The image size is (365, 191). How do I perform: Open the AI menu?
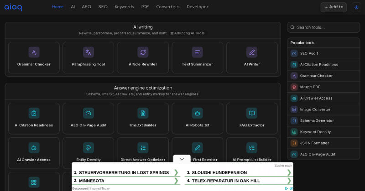(73, 7)
